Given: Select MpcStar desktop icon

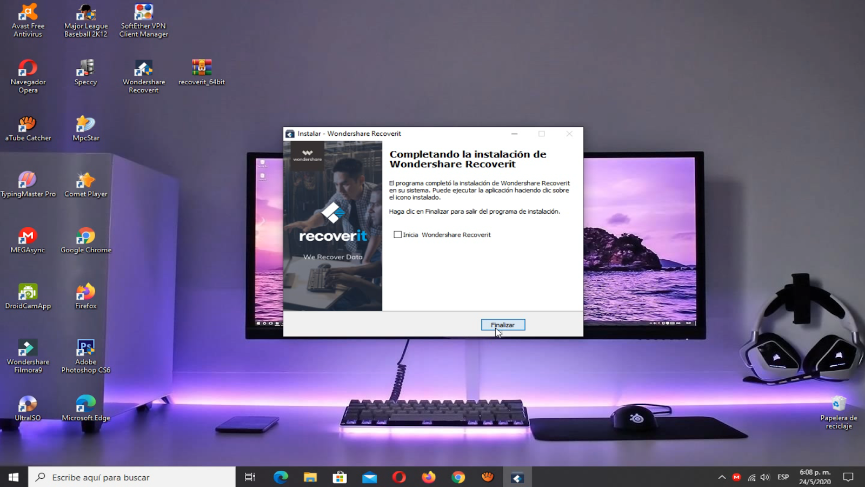Looking at the screenshot, I should click(86, 129).
